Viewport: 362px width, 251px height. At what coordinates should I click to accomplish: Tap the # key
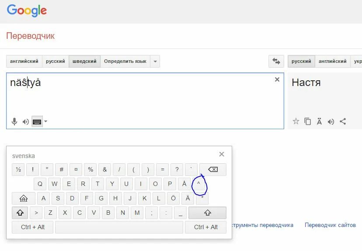[x=61, y=170]
